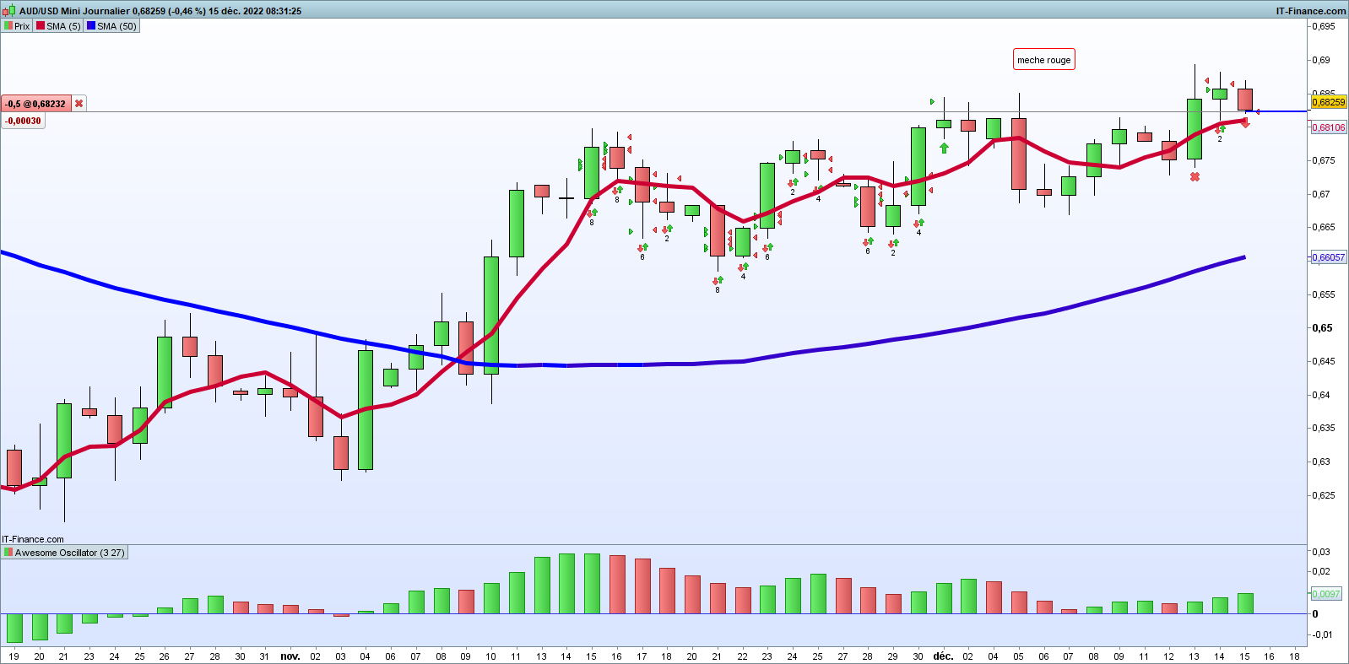Select the 'meche rouge' annotation box
Image resolution: width=1349 pixels, height=664 pixels.
tap(1043, 60)
